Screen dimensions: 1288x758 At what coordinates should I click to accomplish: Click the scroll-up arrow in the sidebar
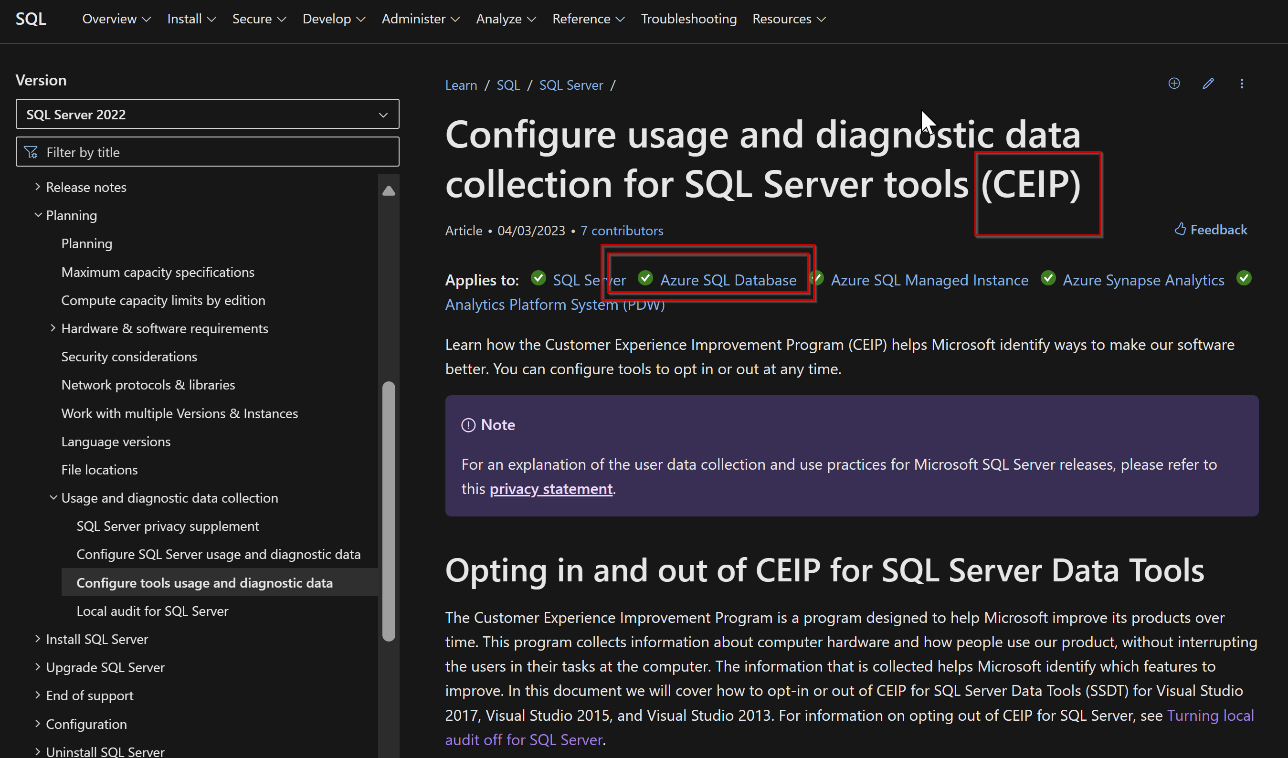tap(389, 190)
